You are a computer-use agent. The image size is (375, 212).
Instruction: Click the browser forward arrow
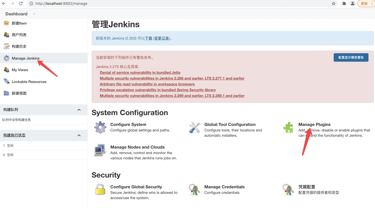pyautogui.click(x=12, y=4)
